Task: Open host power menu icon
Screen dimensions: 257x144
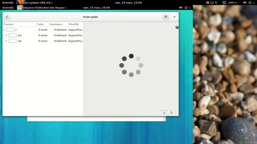Action: coord(250,3)
